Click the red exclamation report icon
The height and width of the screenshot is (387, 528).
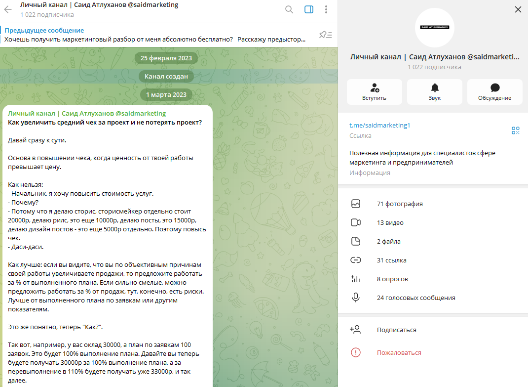[x=356, y=352]
